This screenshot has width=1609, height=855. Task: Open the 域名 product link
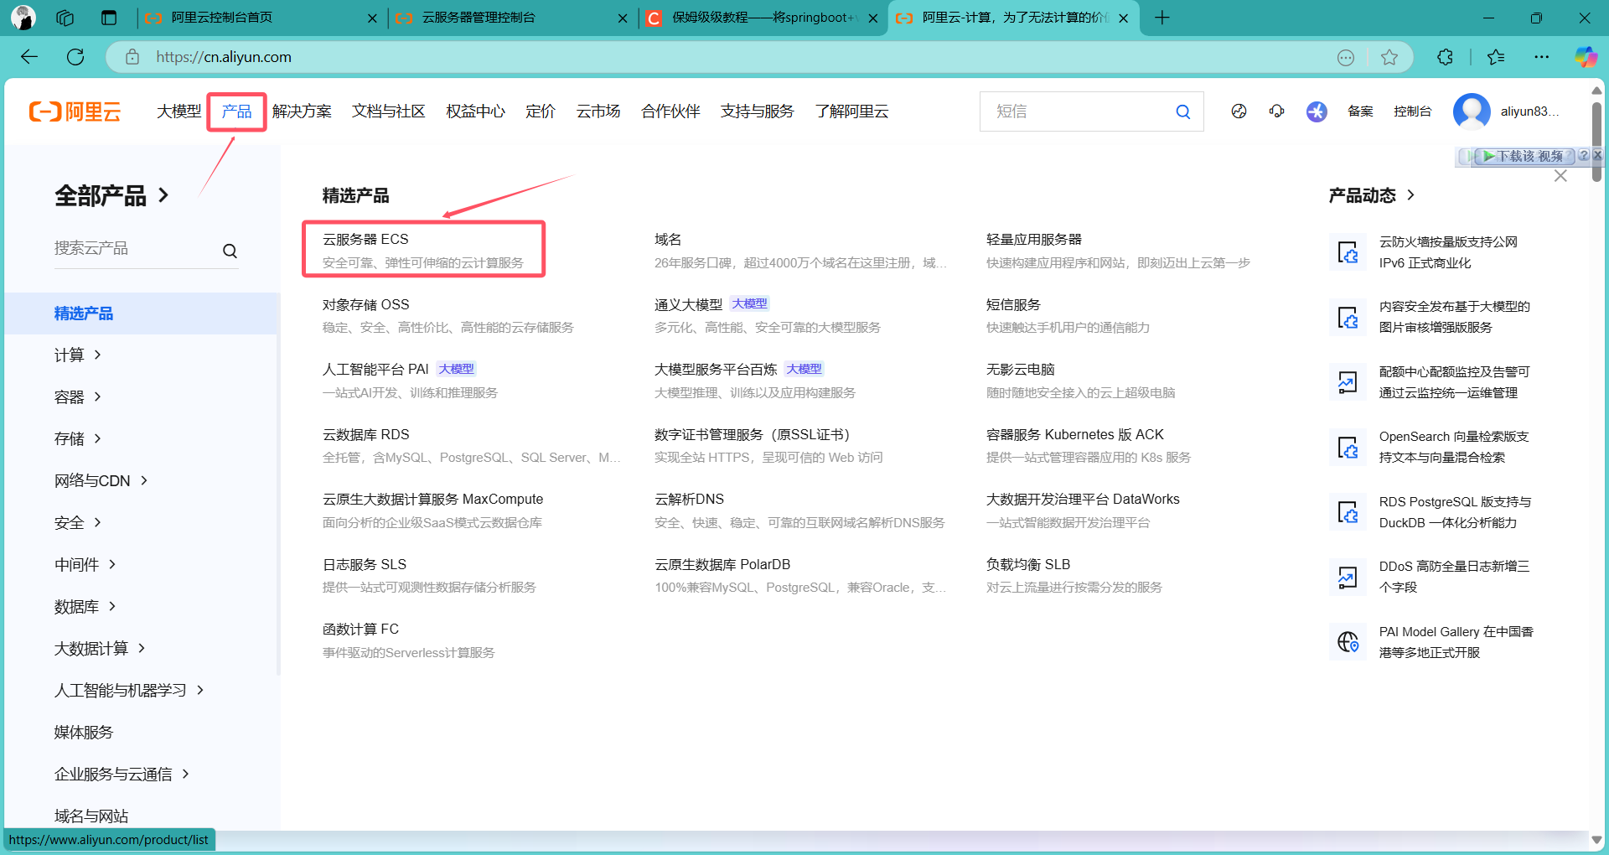[x=668, y=239]
